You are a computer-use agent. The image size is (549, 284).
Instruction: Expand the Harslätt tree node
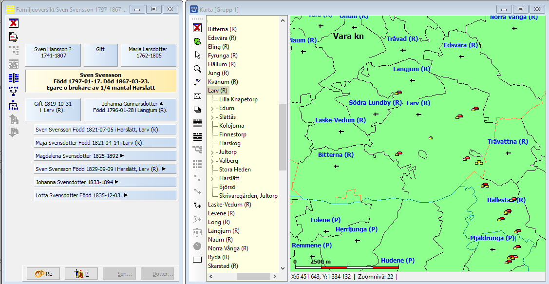click(x=212, y=179)
